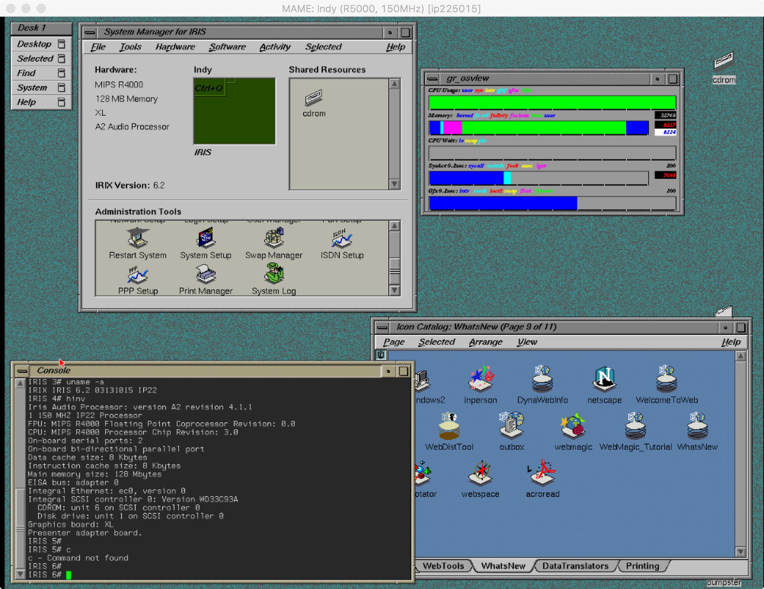The width and height of the screenshot is (764, 589).
Task: Open Activity menu in System Manager
Action: 275,47
